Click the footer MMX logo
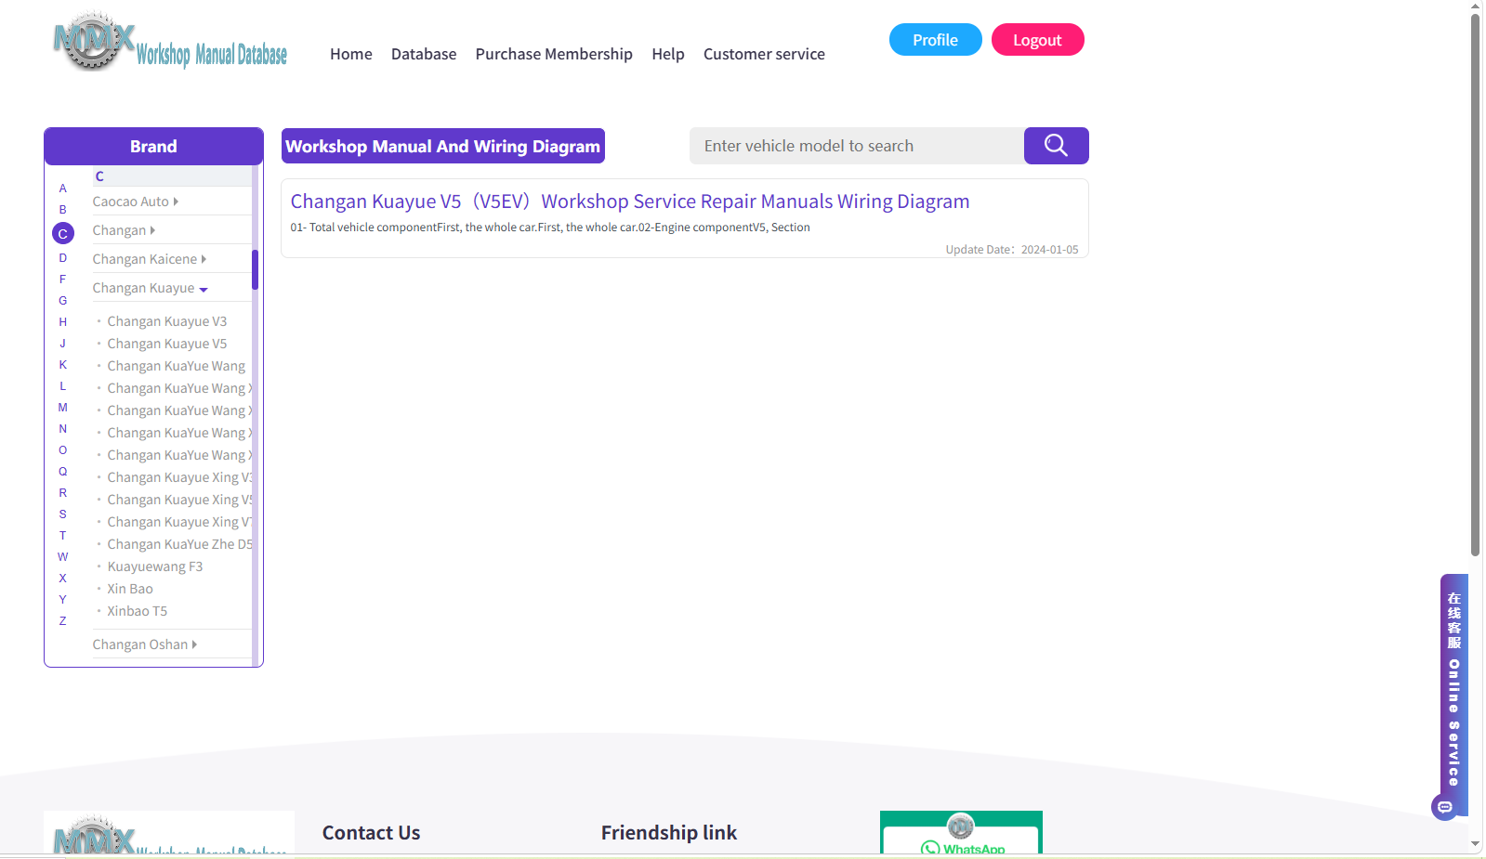The width and height of the screenshot is (1486, 859). coord(169,833)
